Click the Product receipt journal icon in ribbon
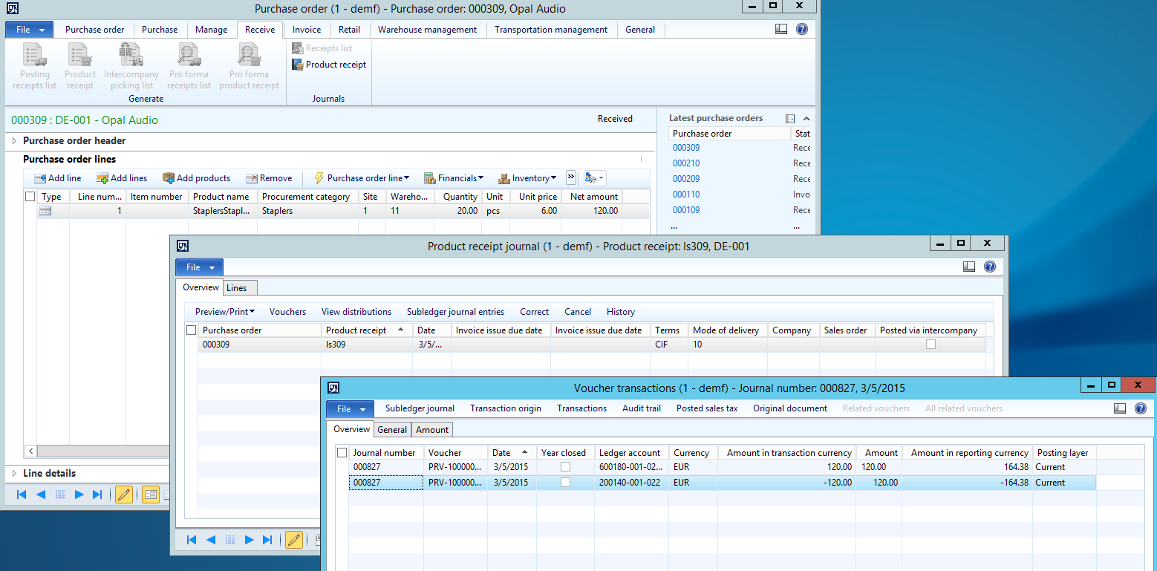This screenshot has height=571, width=1157. pos(297,65)
